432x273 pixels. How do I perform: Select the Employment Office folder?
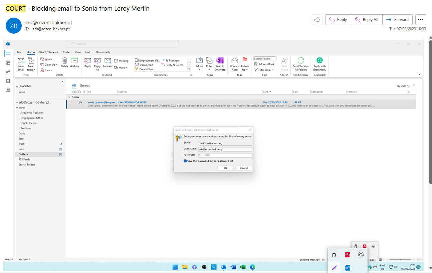32,118
